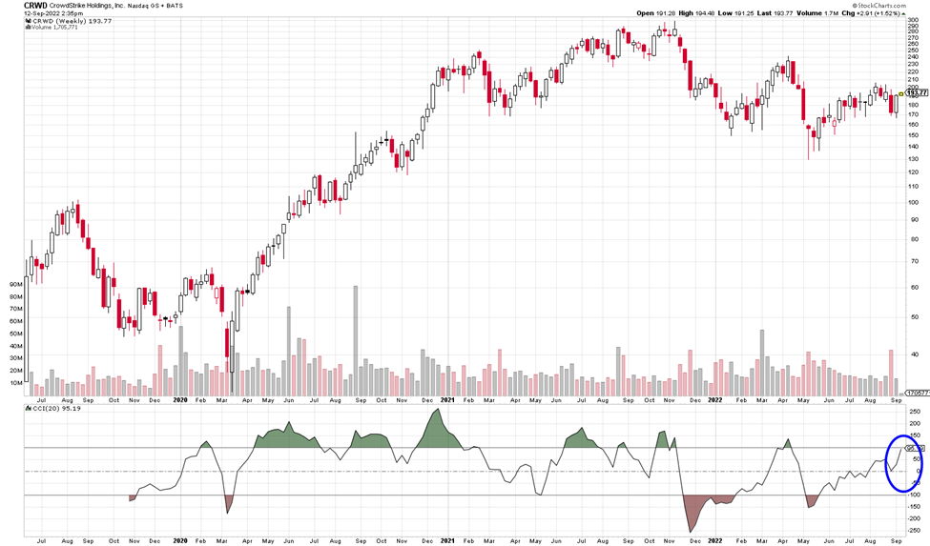Click the 2021 year label below the CCI panel
This screenshot has height=546, width=930.
point(447,540)
